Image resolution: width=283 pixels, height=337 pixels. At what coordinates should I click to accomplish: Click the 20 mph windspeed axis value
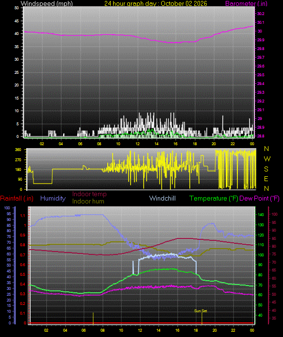[x=17, y=85]
